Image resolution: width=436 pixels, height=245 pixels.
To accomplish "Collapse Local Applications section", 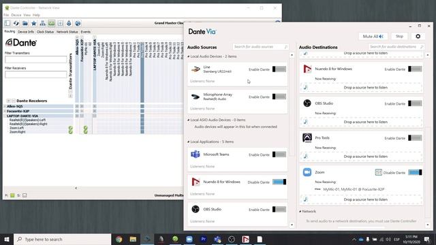I will coord(189,142).
